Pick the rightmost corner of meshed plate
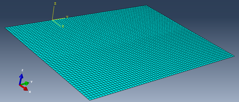 234,56
